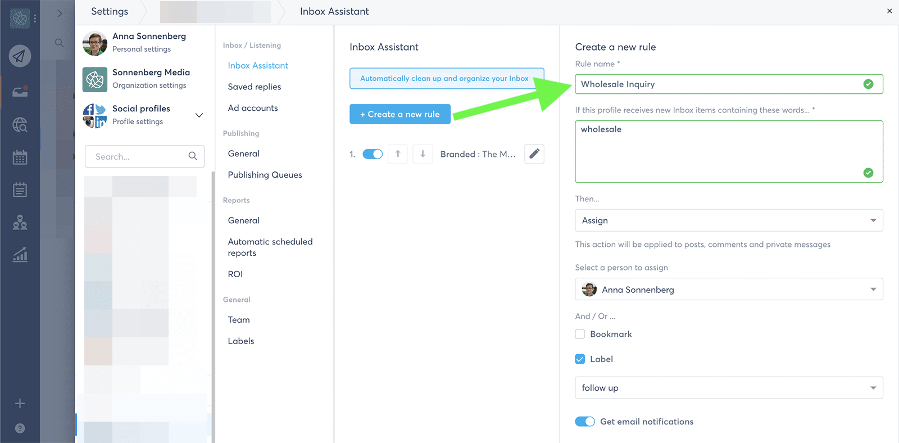
Task: Open Saved replies settings
Action: (255, 87)
